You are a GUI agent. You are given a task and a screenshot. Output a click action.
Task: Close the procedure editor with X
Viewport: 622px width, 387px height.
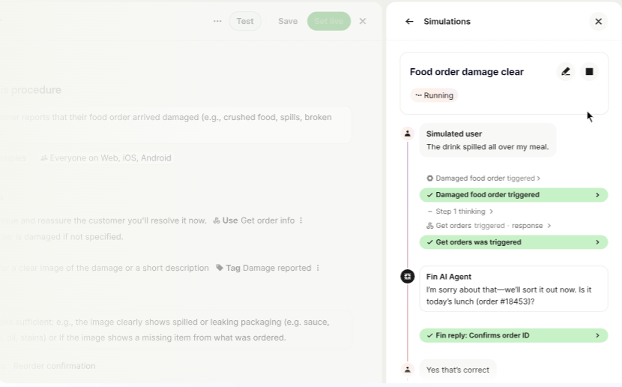363,21
